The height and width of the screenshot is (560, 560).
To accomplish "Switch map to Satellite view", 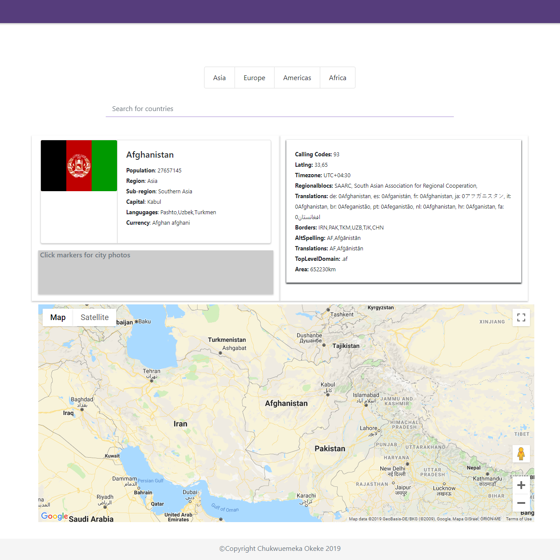I will (94, 317).
